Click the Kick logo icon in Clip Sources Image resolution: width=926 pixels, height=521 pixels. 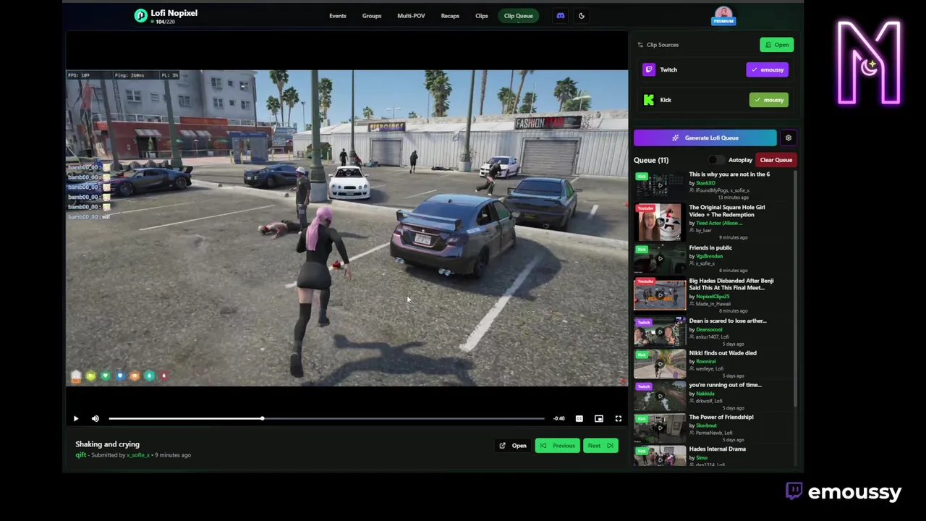click(x=649, y=100)
